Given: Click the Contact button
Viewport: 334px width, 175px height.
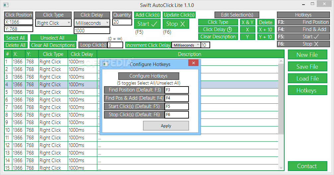Looking at the screenshot, I should point(307,166).
